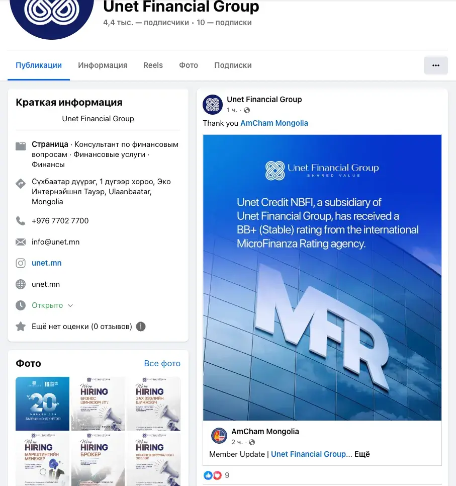Open the Hiring Брокер photo thumbnail
The height and width of the screenshot is (486, 456).
(x=98, y=459)
